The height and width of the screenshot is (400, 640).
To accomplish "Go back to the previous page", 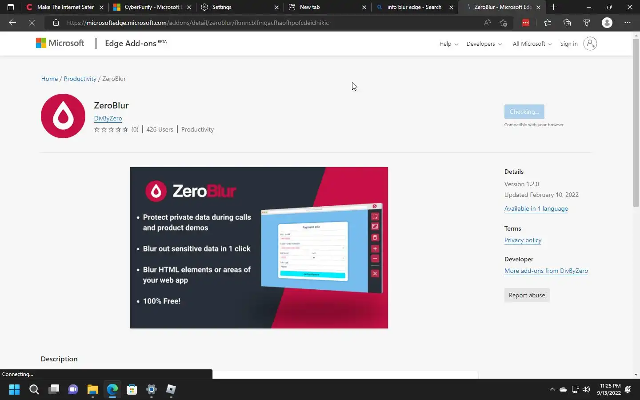I will point(12,23).
